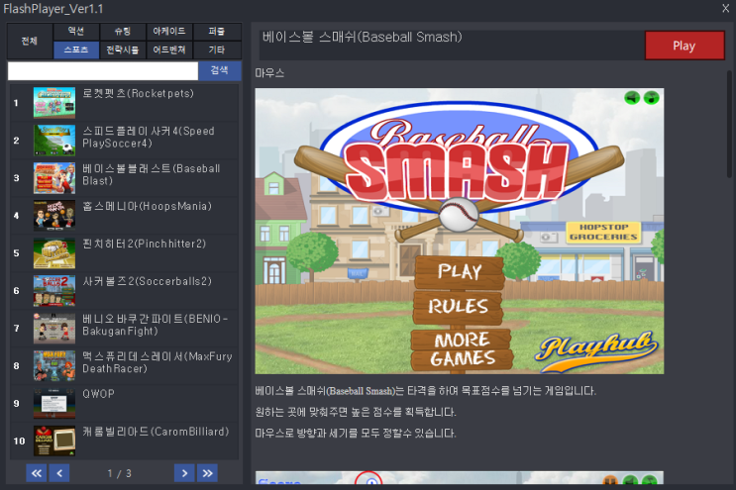Click the game search input field
This screenshot has height=490, width=736.
103,71
